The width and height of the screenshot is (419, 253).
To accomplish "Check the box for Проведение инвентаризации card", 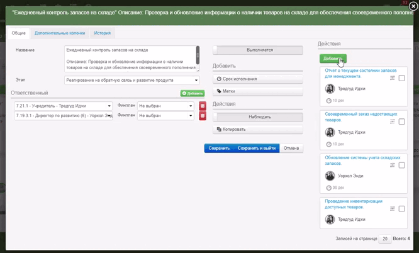I will [x=401, y=209].
